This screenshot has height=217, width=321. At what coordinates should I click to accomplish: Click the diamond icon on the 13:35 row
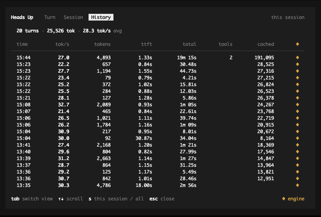(297, 185)
